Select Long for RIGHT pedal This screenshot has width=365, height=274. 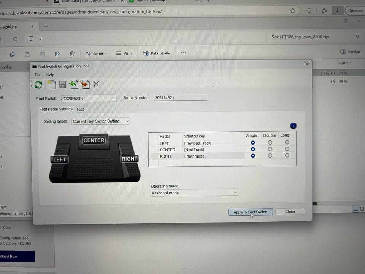tap(287, 155)
